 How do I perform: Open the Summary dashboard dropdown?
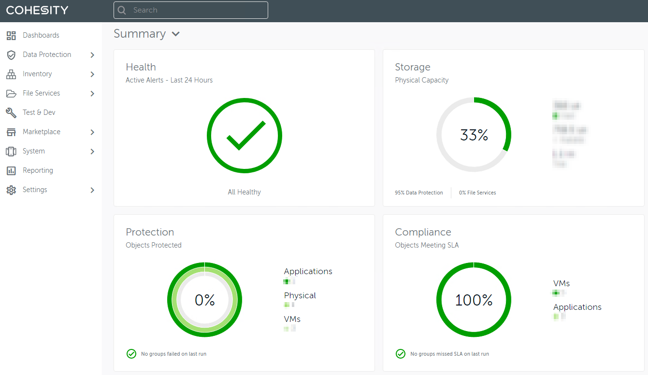click(x=176, y=34)
